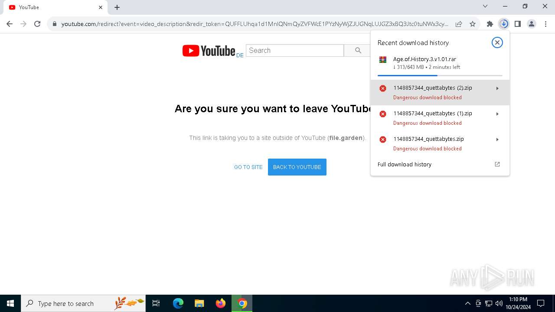Click blocked icon for quettabytes (2).zip
The width and height of the screenshot is (555, 312).
[x=383, y=88]
